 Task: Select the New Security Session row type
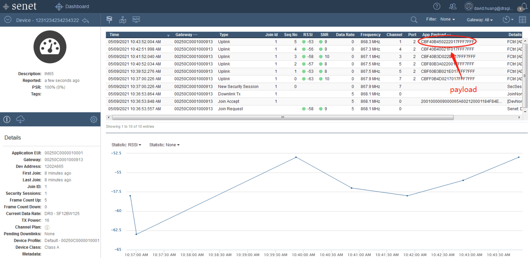238,87
